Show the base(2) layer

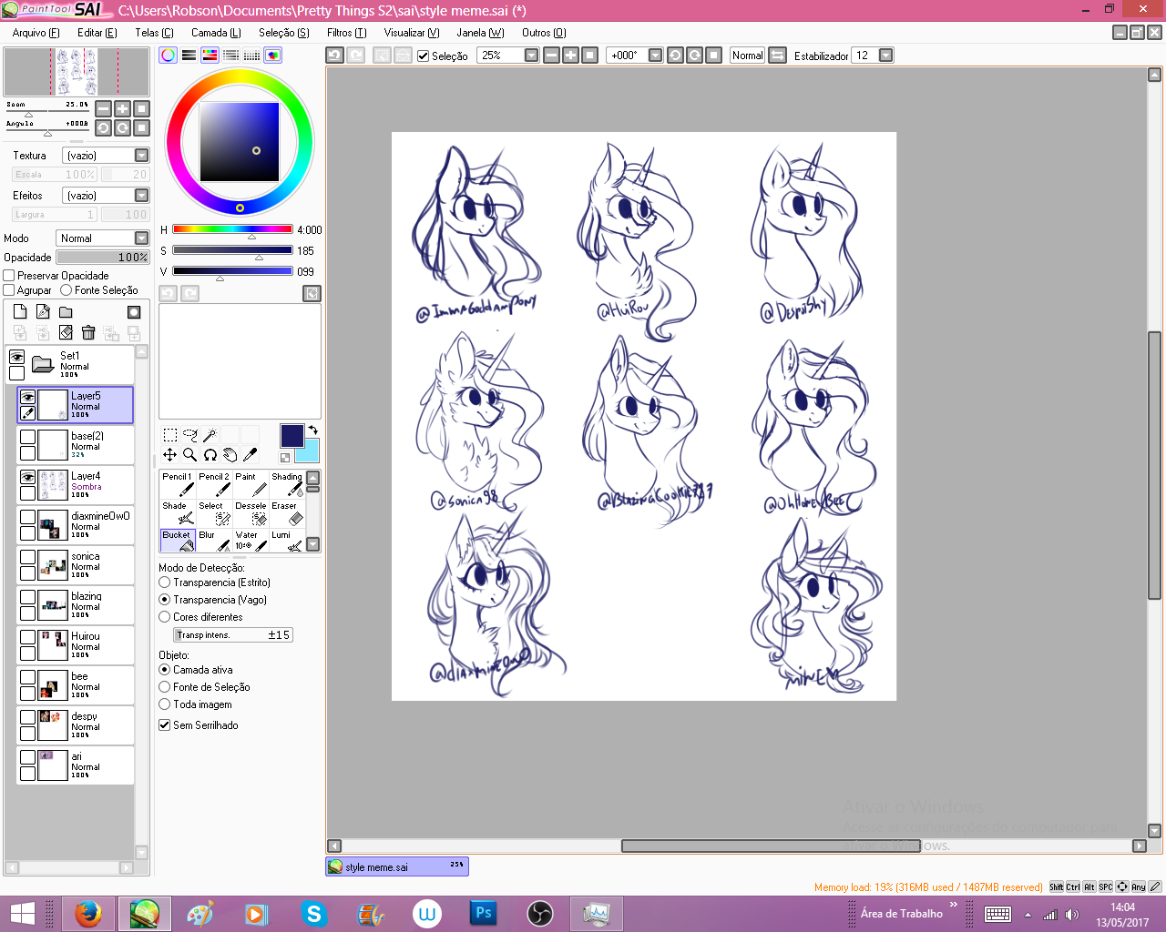[x=28, y=437]
